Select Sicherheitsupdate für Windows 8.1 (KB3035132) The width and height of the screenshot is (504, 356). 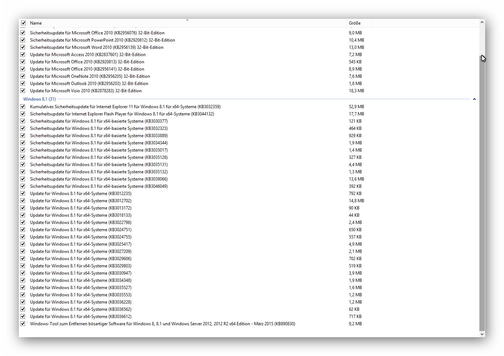[x=99, y=172]
